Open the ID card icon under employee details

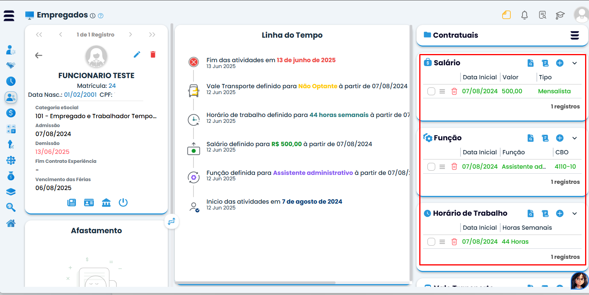point(89,202)
